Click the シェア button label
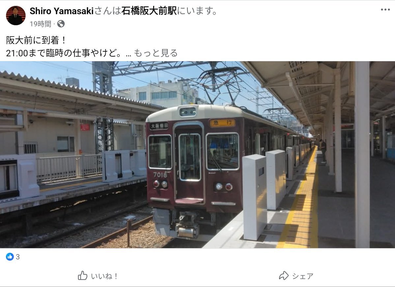This screenshot has height=287, width=395. (302, 276)
